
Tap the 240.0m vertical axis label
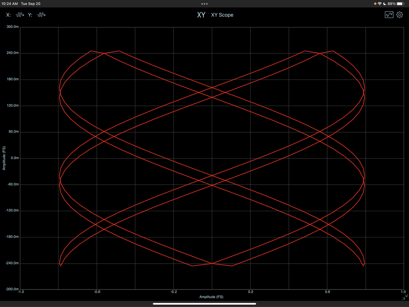13,53
